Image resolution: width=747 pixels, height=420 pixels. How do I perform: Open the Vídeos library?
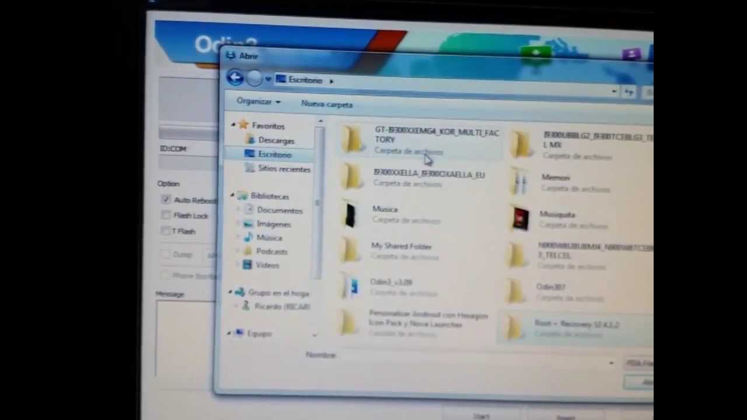pos(267,265)
